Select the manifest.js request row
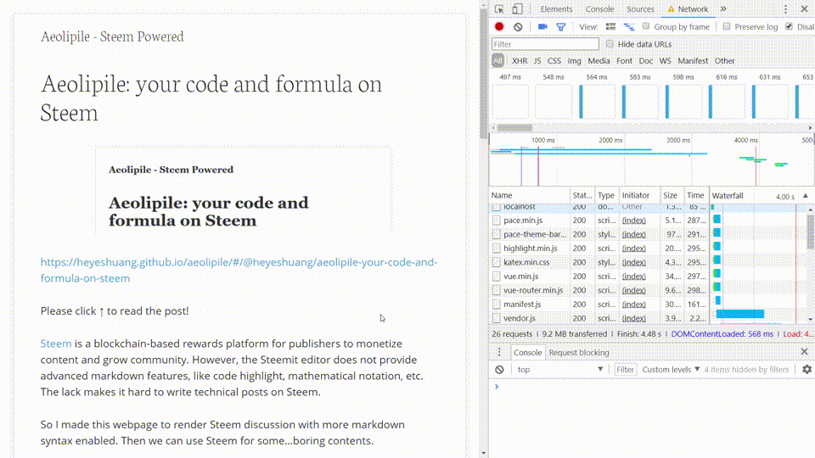This screenshot has width=815, height=458. point(600,304)
